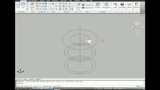Select the Rotate tool in Modify panel

click(x=66, y=6)
